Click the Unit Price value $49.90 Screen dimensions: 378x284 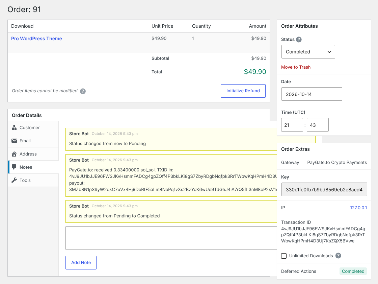[159, 39]
